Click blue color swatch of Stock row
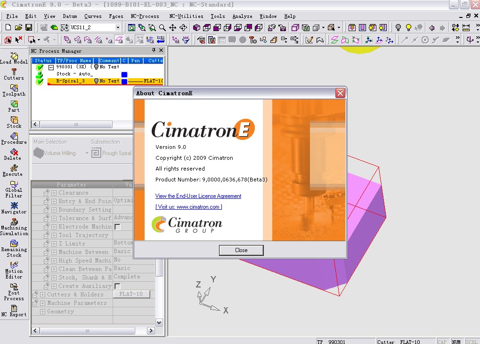Viewport: 480px width, 344px height. coord(124,74)
